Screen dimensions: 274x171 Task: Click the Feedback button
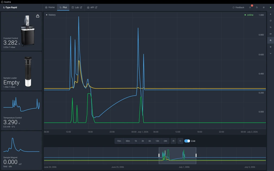tap(238, 7)
